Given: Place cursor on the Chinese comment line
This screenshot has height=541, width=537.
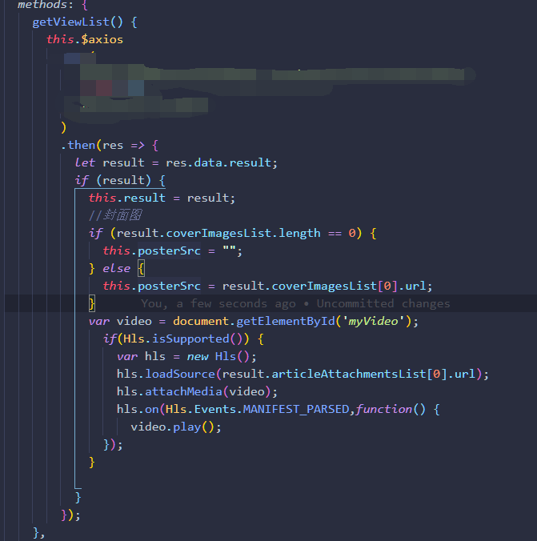Looking at the screenshot, I should pos(115,215).
